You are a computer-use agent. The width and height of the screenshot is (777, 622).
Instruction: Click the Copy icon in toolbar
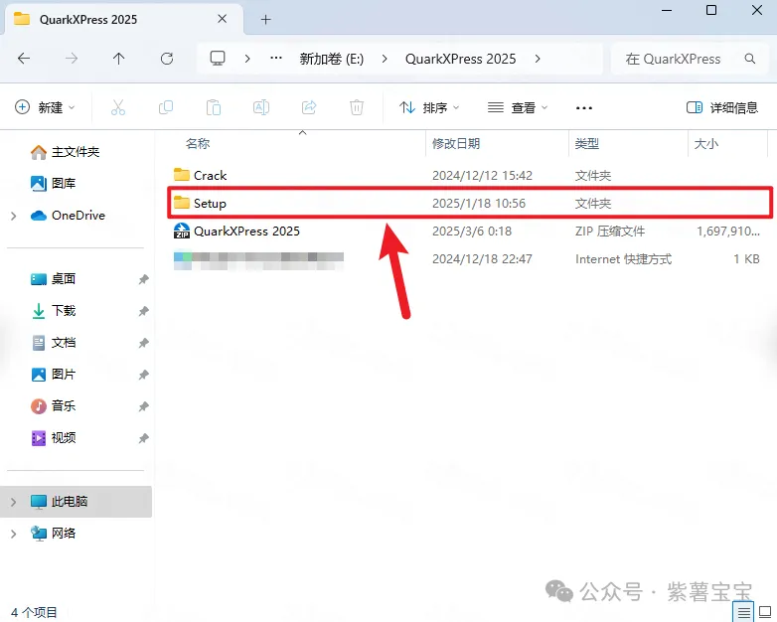[166, 107]
